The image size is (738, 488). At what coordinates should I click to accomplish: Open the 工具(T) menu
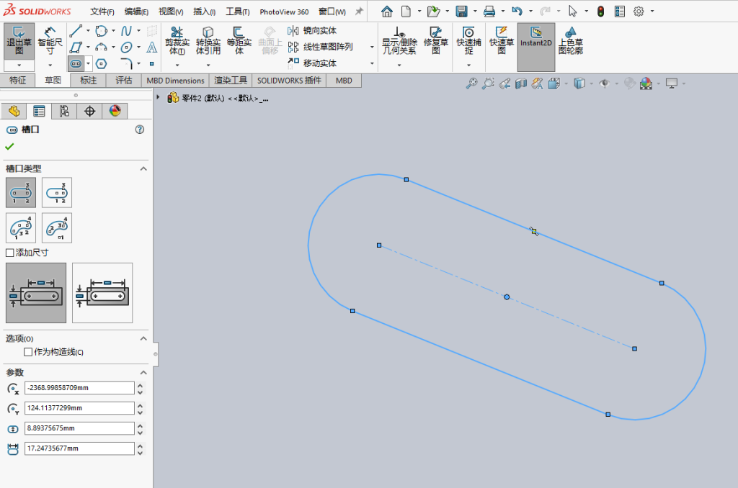point(238,12)
